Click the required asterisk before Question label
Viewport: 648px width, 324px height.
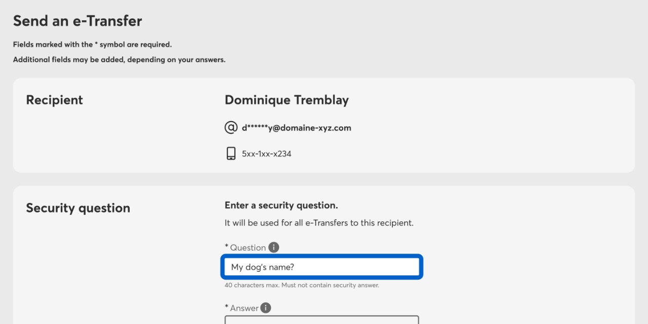point(226,247)
